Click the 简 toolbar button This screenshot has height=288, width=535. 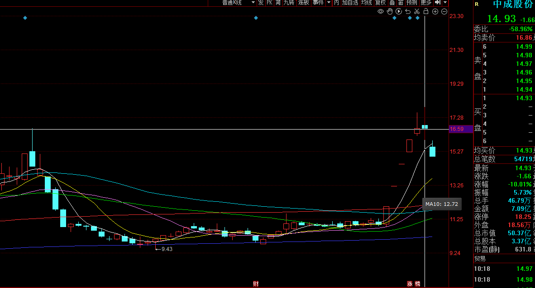pos(278,3)
